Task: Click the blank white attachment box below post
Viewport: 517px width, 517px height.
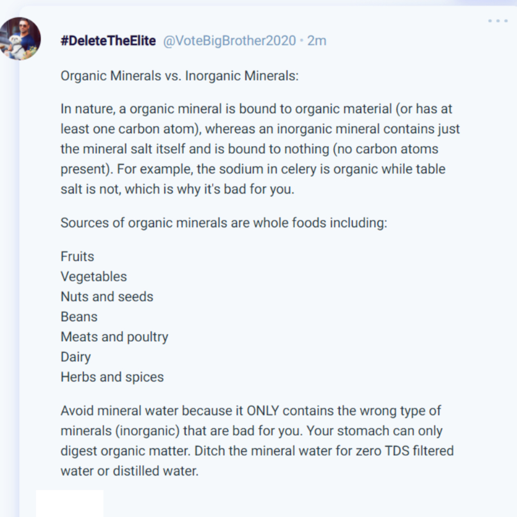Action: 70,503
